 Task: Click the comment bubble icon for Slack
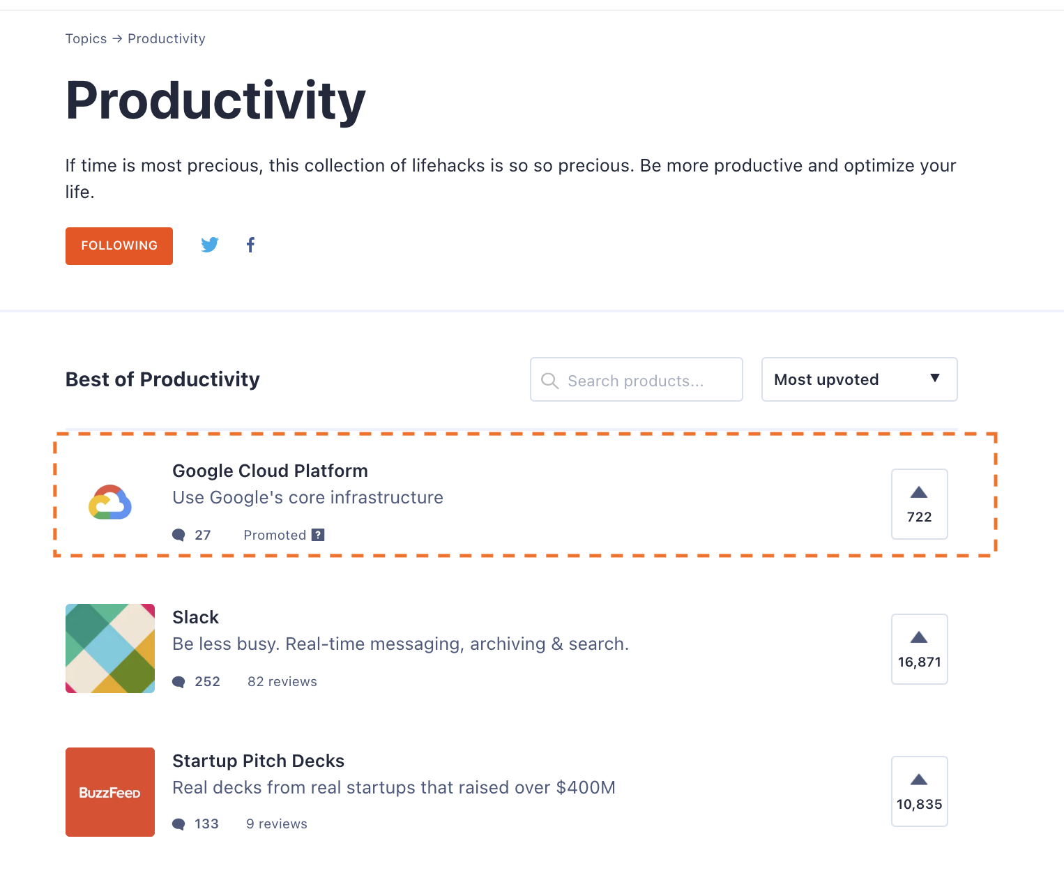pyautogui.click(x=179, y=682)
